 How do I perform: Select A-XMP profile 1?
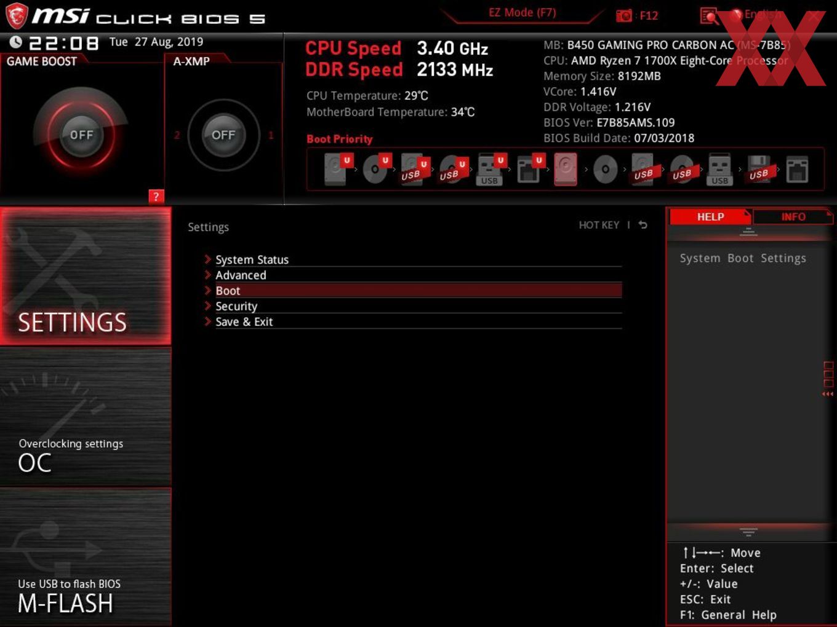[x=271, y=135]
